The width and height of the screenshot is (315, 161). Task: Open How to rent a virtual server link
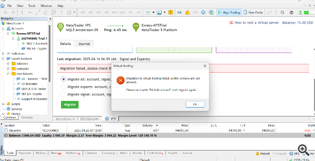257,23
